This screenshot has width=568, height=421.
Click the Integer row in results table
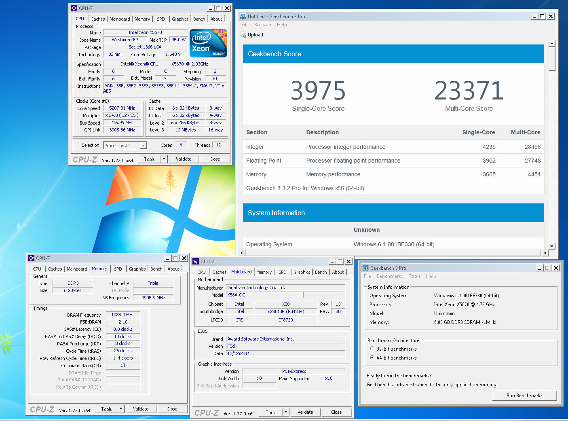tap(393, 147)
